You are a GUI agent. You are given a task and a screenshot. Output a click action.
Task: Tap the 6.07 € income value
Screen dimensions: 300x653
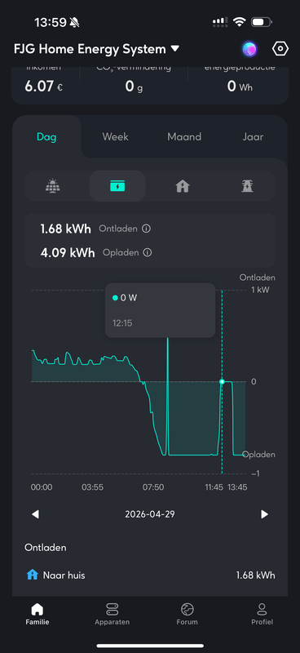pyautogui.click(x=44, y=87)
